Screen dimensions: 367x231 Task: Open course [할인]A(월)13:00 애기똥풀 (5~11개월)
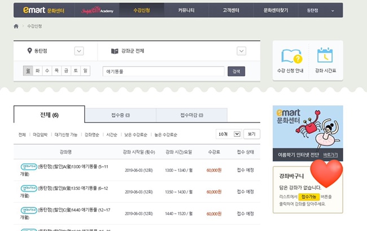64,170
